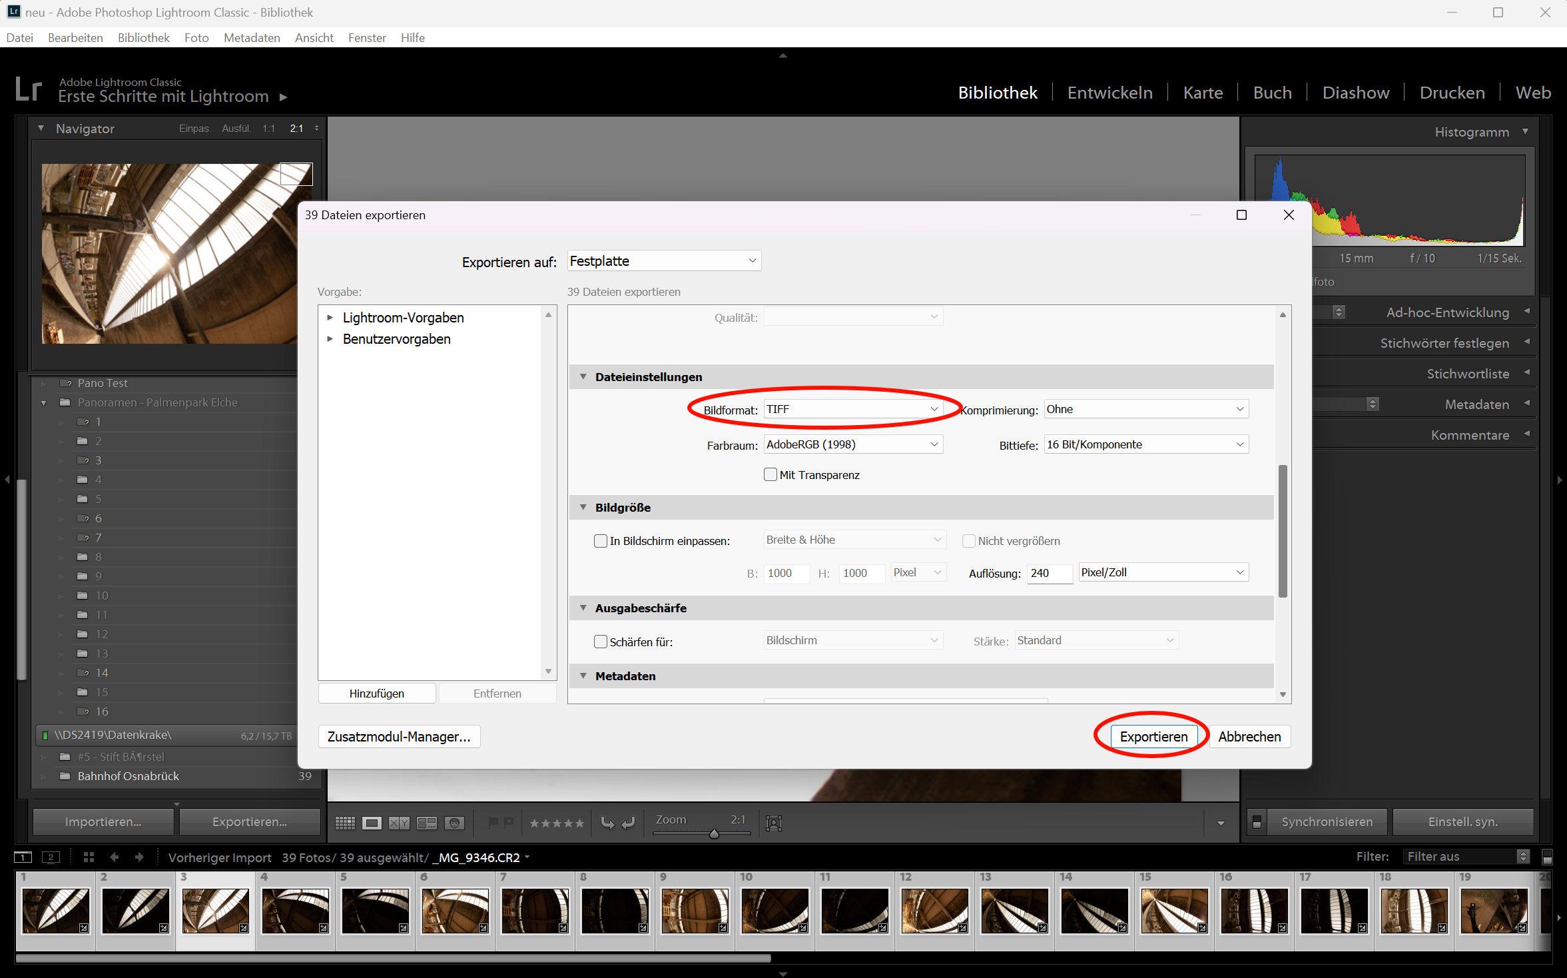Click the filmstrip horizontal scrollbar
Screen dimensions: 1567x978
pos(393,958)
